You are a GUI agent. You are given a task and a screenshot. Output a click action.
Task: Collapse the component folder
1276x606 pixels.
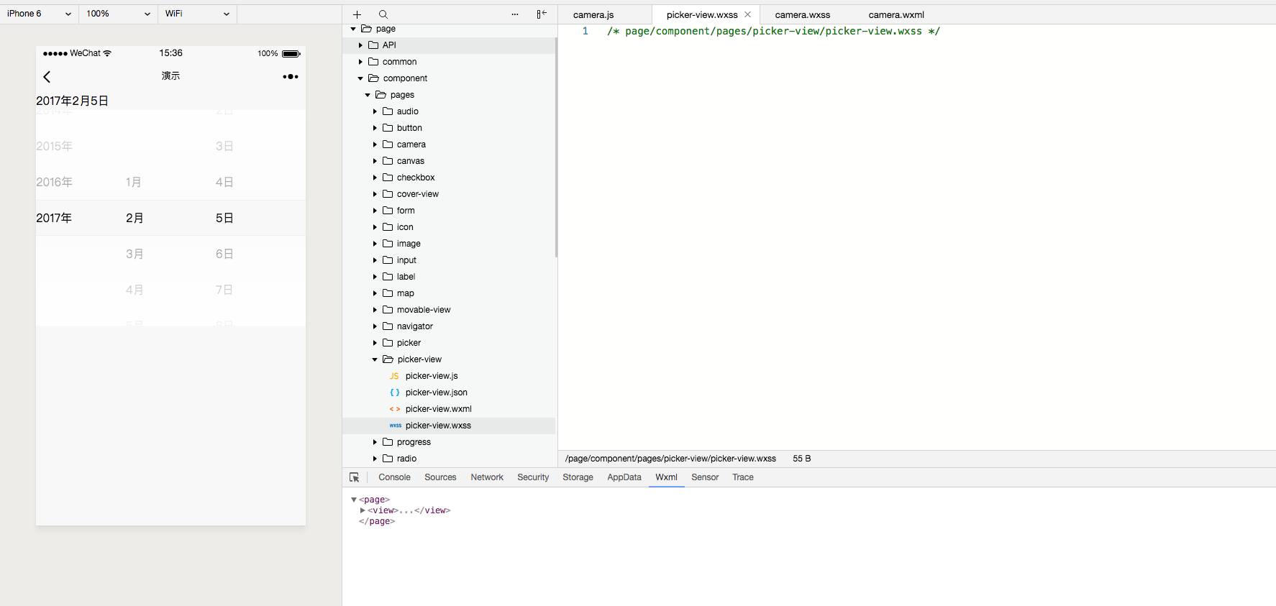point(360,78)
